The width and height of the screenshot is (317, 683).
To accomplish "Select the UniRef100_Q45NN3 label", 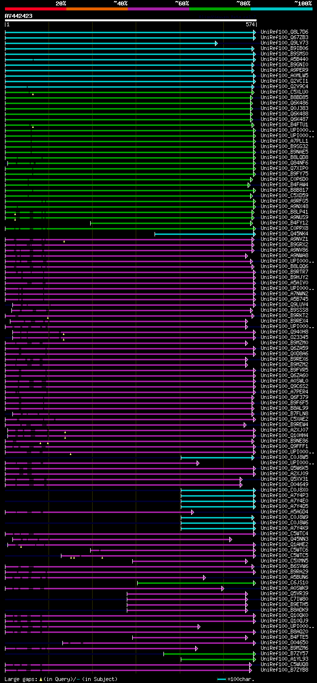I will [x=284, y=539].
